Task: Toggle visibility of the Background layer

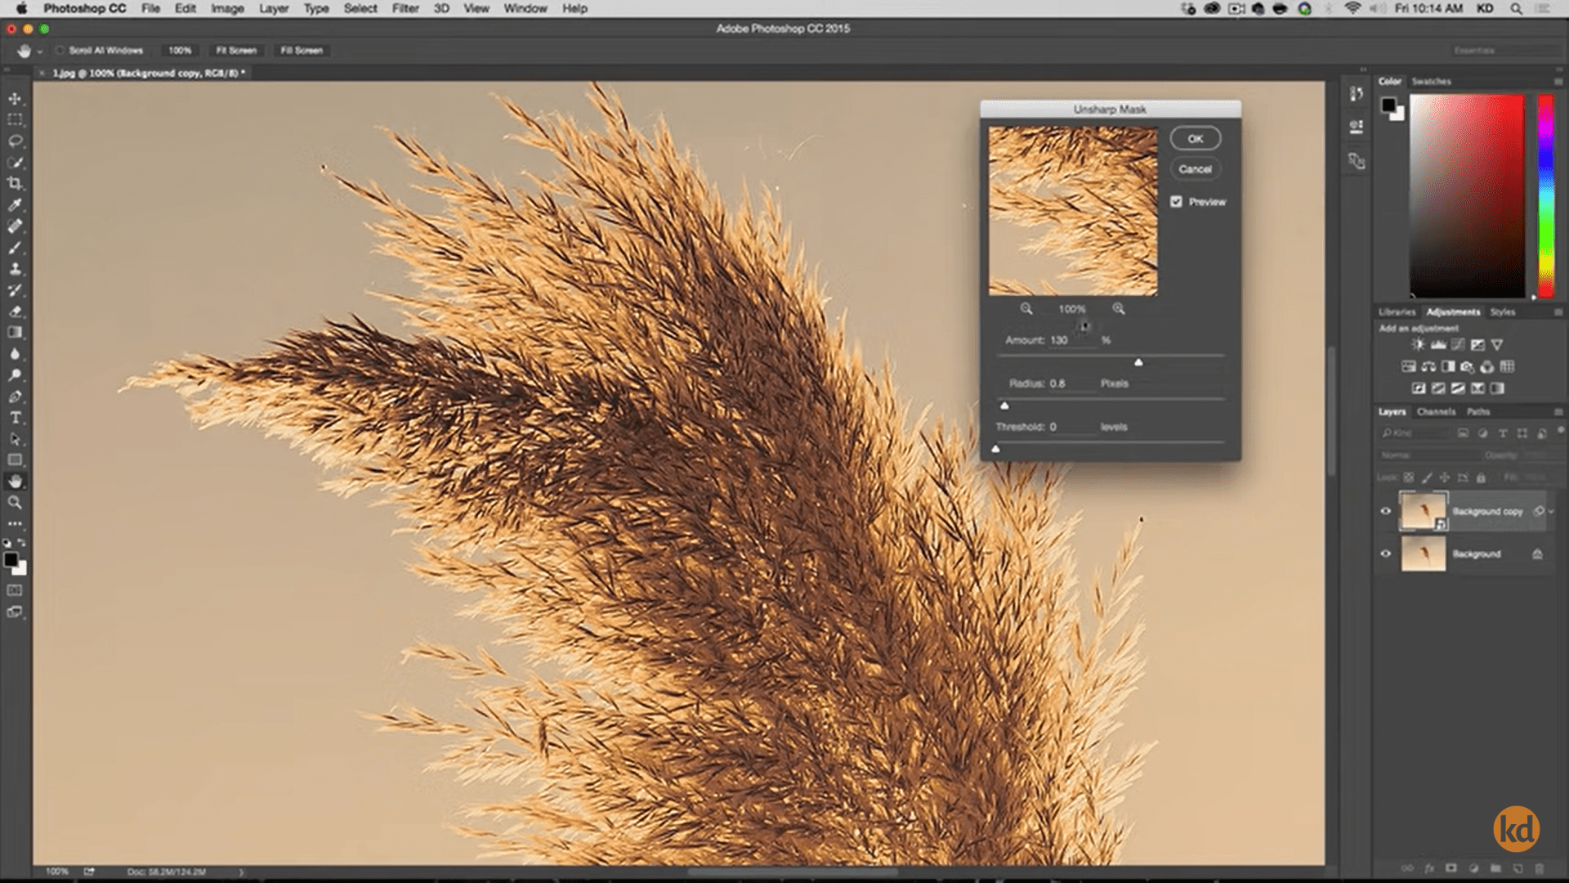Action: pos(1385,554)
